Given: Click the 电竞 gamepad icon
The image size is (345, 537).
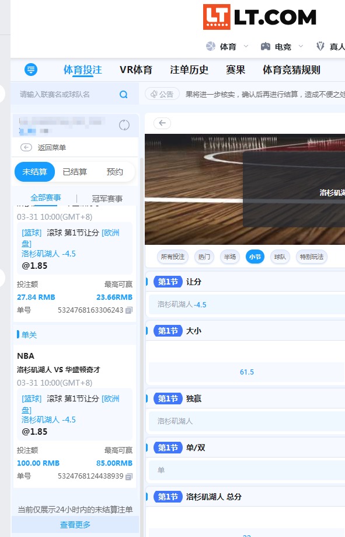Looking at the screenshot, I should (266, 46).
